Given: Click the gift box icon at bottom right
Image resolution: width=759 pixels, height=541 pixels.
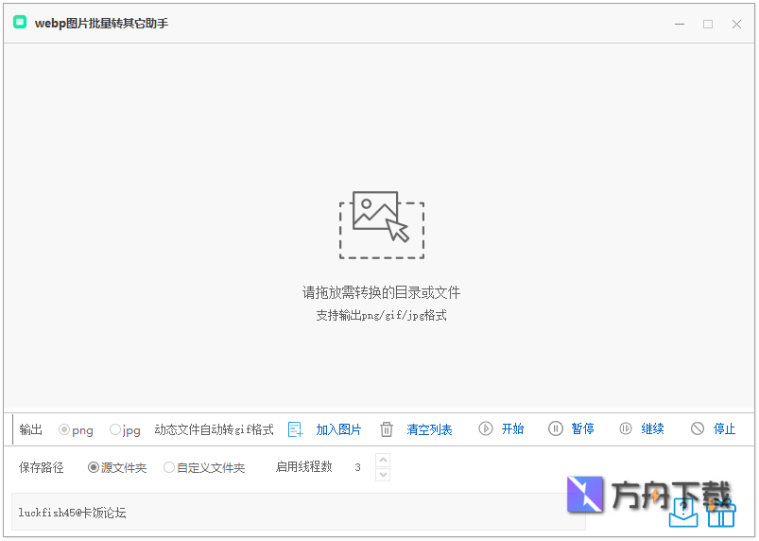Looking at the screenshot, I should (721, 514).
